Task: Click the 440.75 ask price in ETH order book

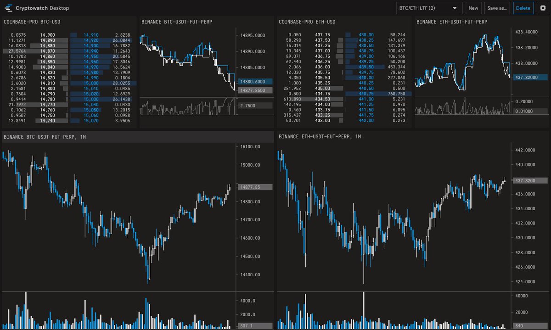Action: coord(366,94)
